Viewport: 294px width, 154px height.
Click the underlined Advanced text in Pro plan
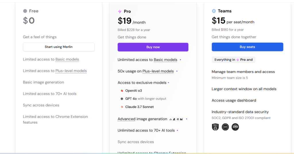127,119
